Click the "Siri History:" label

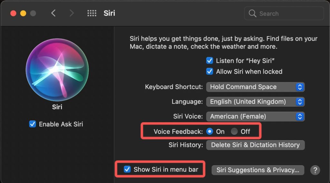pos(186,145)
